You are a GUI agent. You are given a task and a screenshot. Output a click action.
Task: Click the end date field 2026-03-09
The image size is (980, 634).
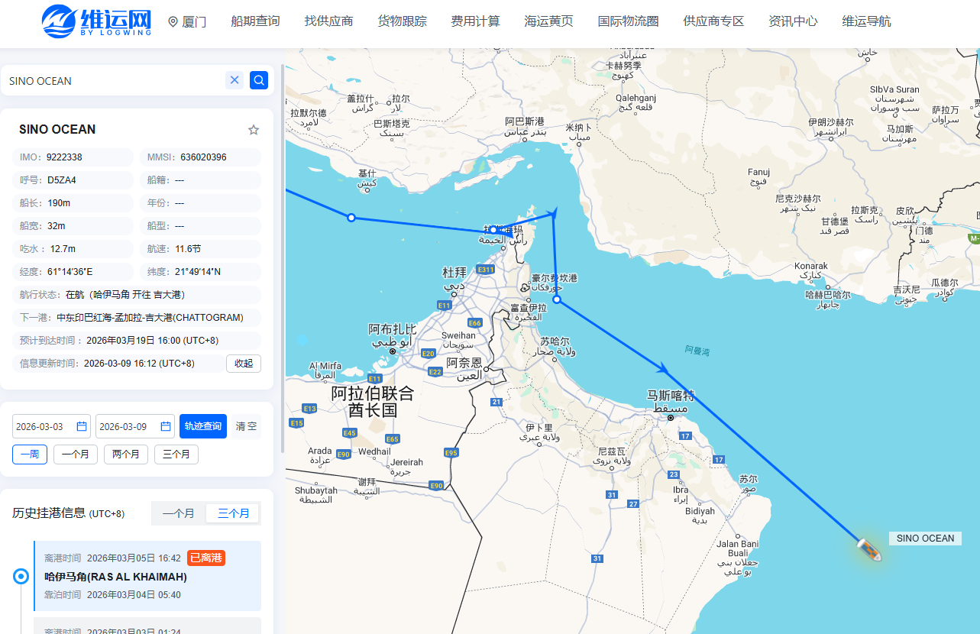coord(135,426)
